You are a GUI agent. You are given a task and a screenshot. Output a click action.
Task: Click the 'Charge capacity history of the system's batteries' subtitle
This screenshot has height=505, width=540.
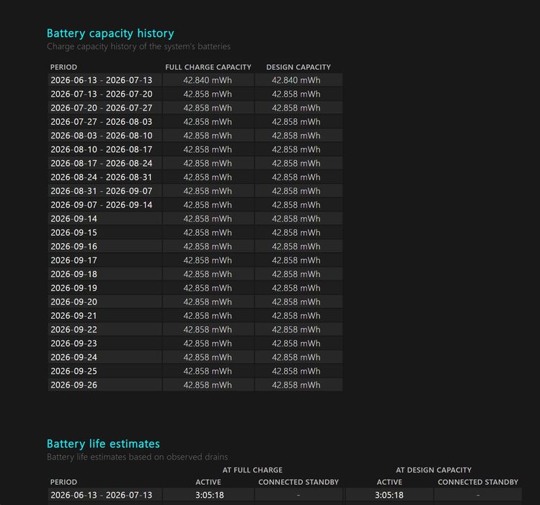point(138,47)
